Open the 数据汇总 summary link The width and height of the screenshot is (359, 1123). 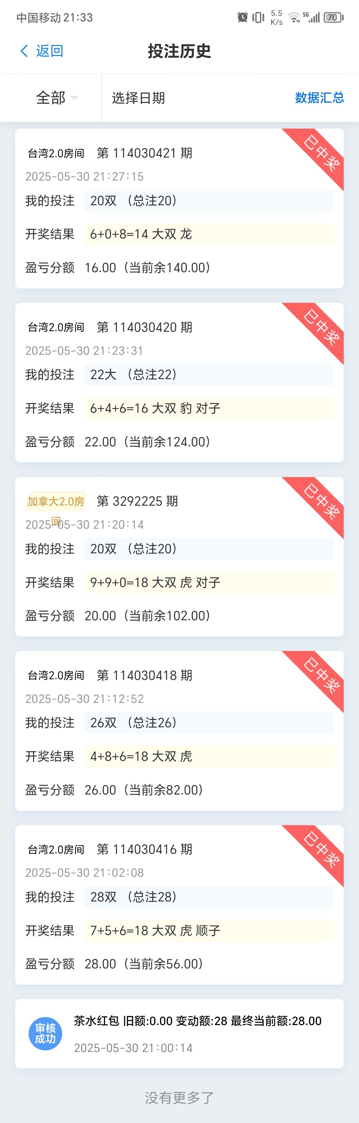point(319,98)
